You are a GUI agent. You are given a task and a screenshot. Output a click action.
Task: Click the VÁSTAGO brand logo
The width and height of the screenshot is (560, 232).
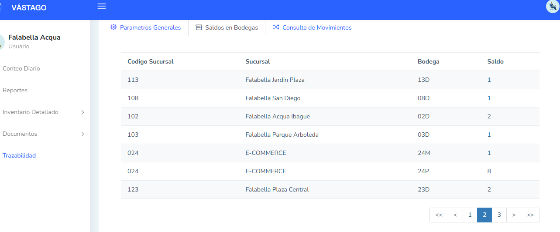click(29, 8)
